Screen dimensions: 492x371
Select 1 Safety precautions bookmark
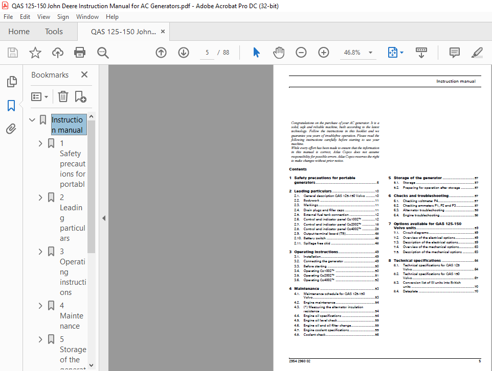tap(73, 164)
